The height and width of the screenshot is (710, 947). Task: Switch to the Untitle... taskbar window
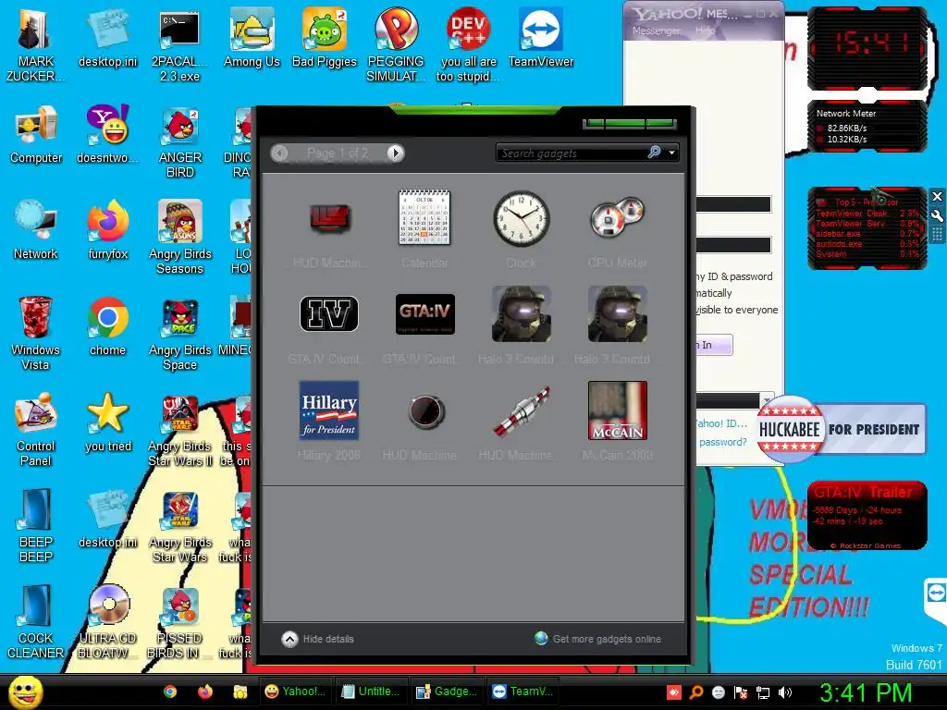click(371, 692)
